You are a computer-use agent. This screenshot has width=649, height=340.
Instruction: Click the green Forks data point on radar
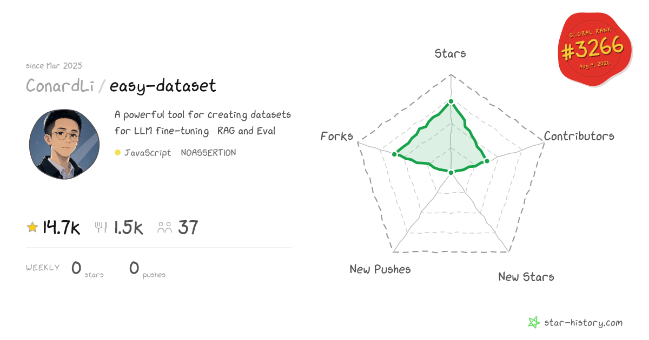click(394, 154)
